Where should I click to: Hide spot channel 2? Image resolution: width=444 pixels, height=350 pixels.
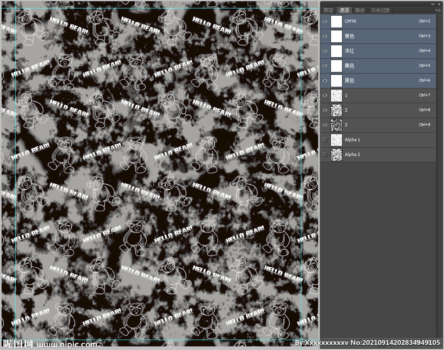tap(325, 110)
